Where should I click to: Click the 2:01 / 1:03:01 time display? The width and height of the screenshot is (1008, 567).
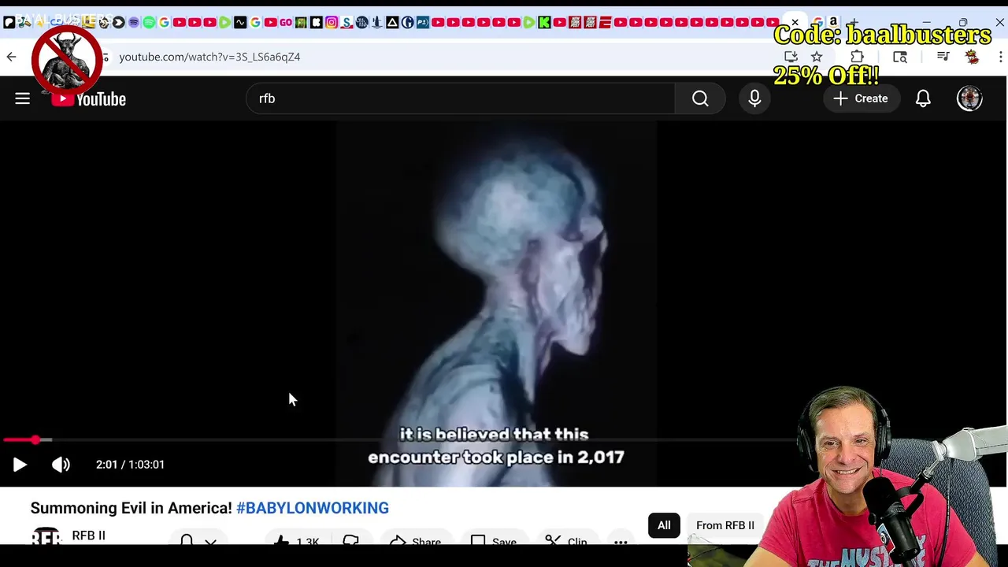tap(130, 465)
